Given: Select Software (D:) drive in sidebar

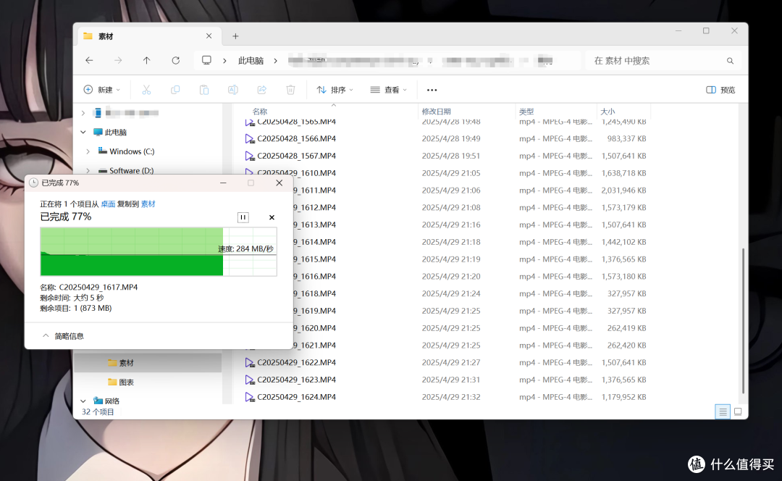Looking at the screenshot, I should pyautogui.click(x=126, y=171).
